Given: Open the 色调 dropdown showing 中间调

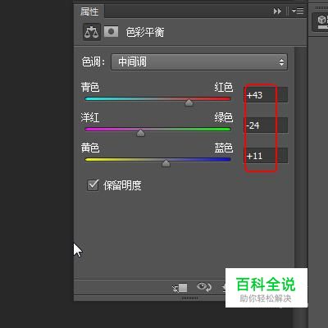Looking at the screenshot, I should point(199,62).
